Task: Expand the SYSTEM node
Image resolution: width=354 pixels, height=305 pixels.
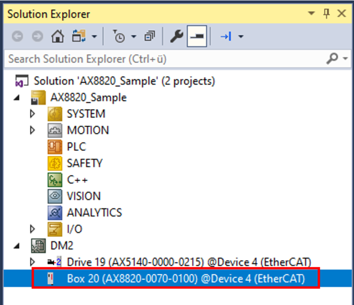Action: pos(32,114)
